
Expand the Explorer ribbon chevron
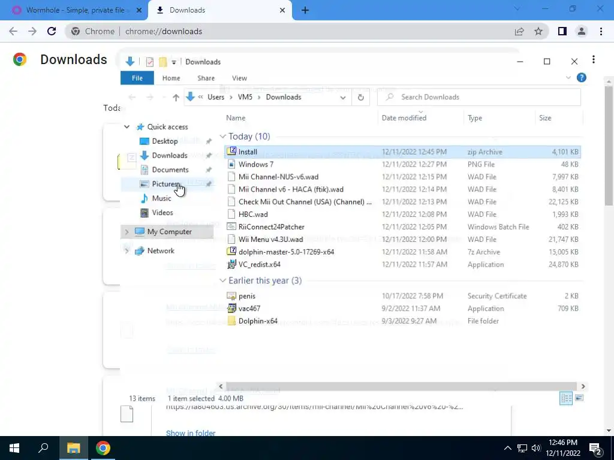coord(568,78)
